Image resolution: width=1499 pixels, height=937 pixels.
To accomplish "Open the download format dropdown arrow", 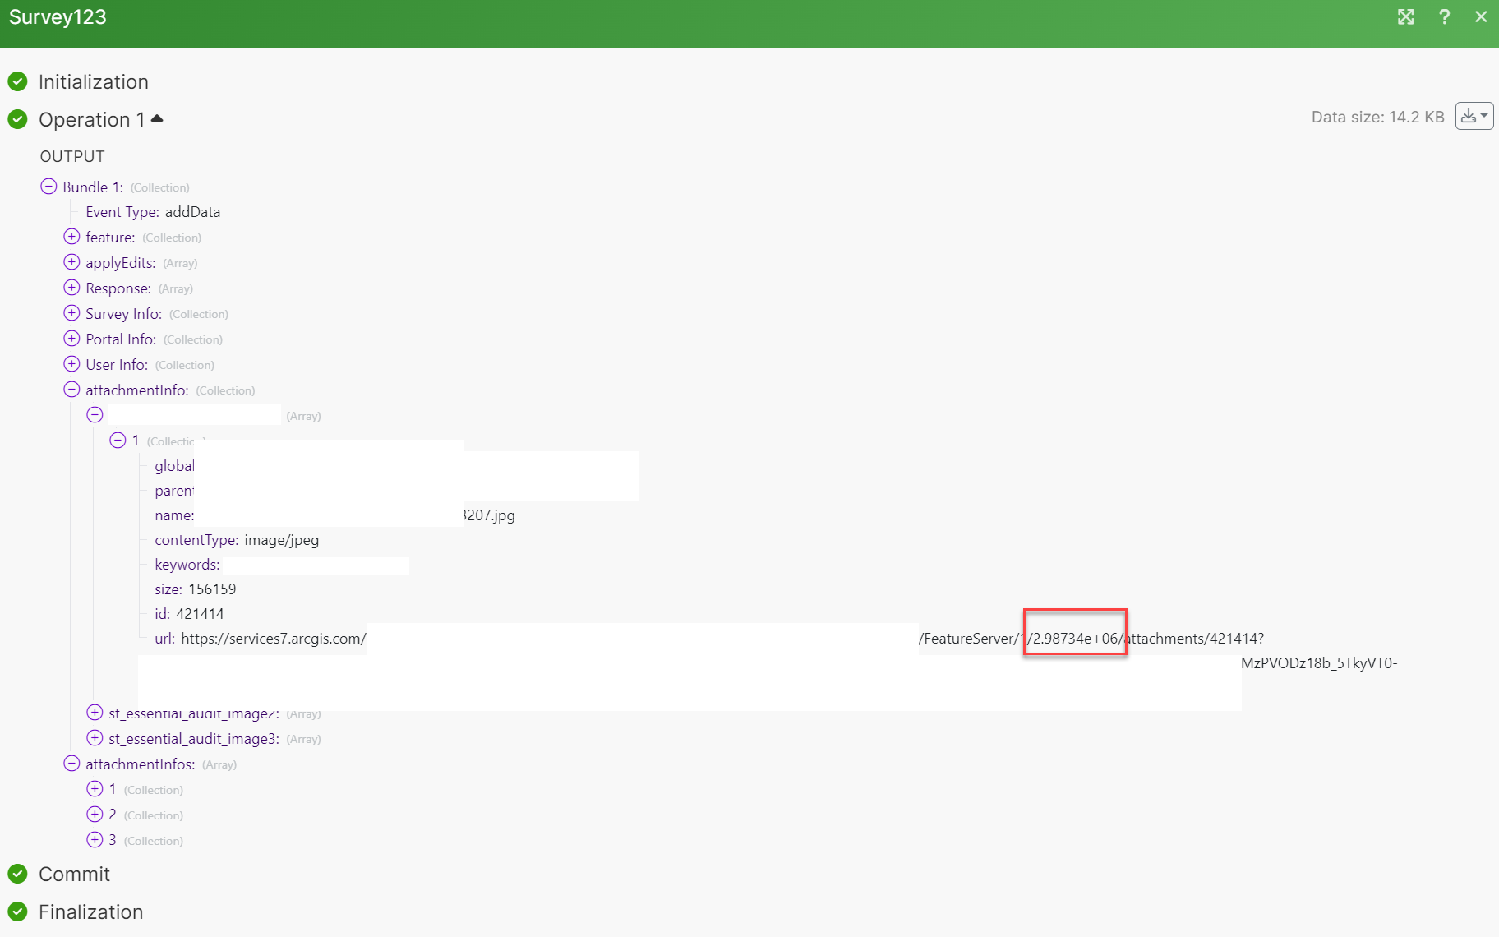I will pyautogui.click(x=1483, y=116).
